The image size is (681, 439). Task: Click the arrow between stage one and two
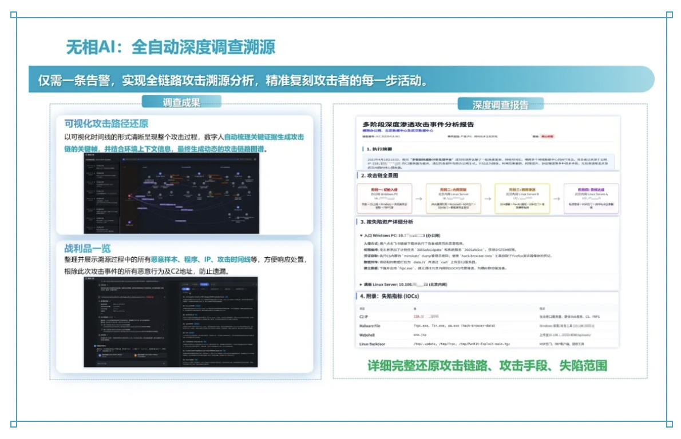pos(419,199)
